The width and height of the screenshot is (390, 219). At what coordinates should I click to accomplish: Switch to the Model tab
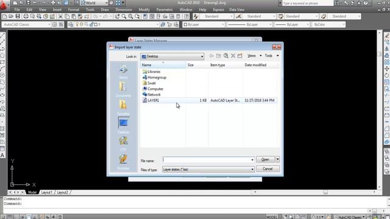(x=32, y=192)
